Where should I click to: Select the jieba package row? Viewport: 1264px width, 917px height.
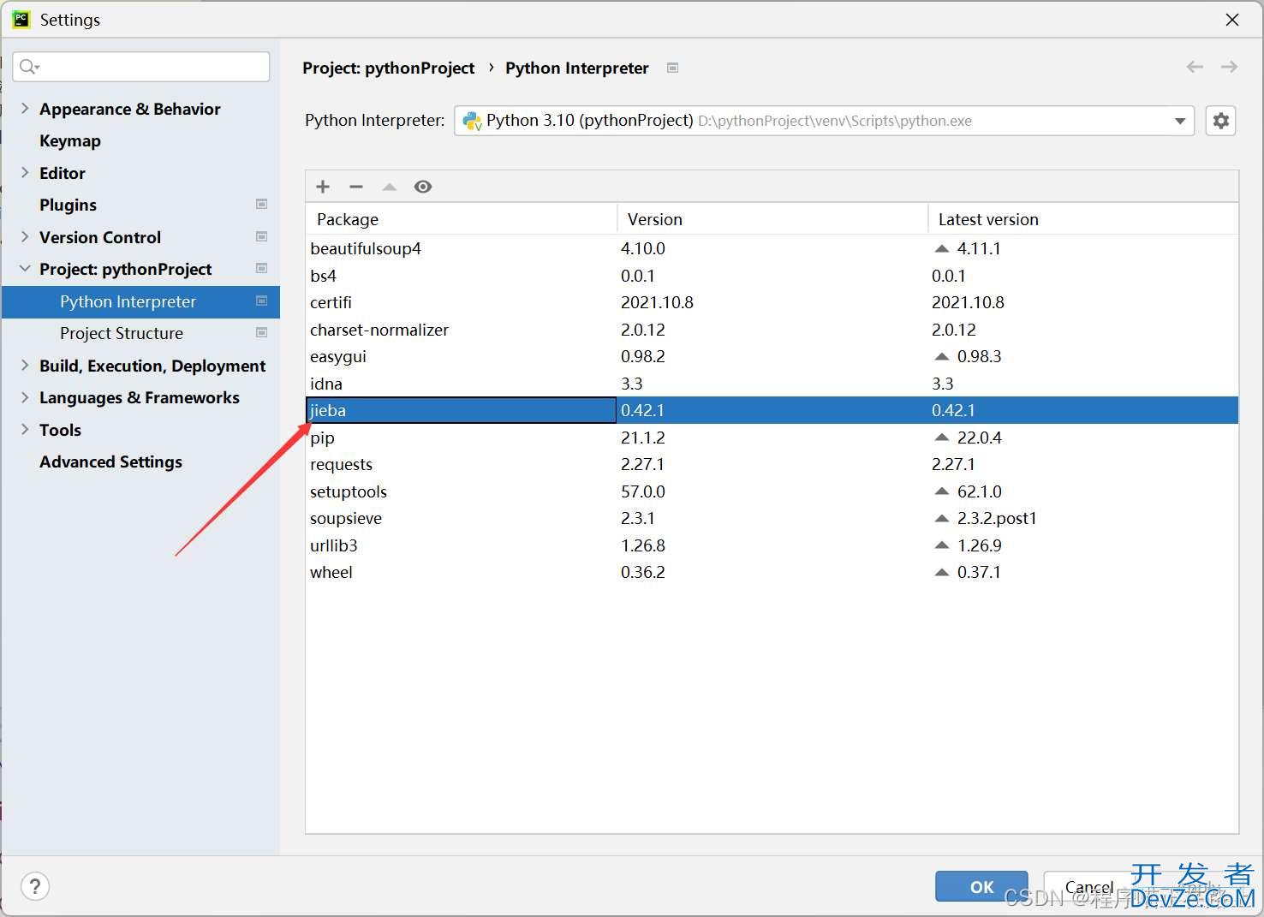pos(772,410)
